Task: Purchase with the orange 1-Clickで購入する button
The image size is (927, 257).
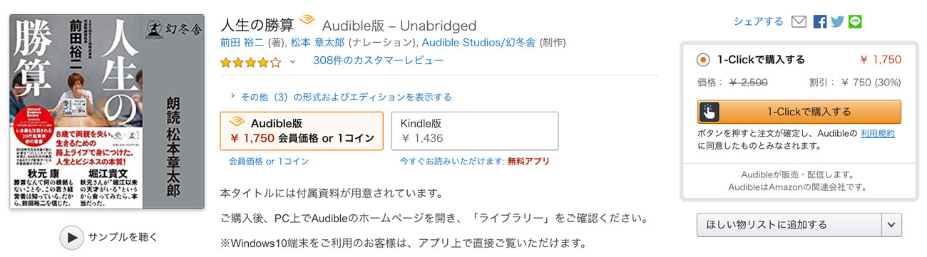Action: click(799, 112)
